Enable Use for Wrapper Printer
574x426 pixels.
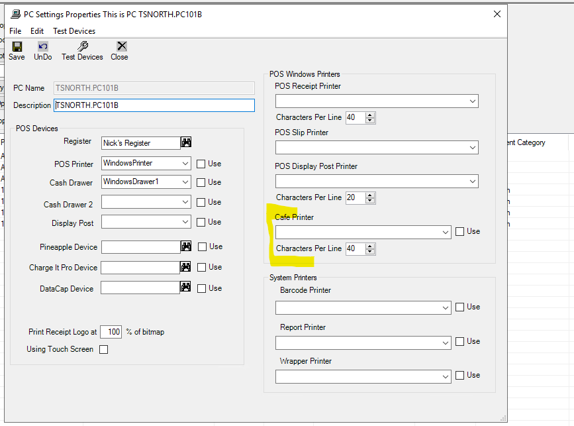pos(459,375)
